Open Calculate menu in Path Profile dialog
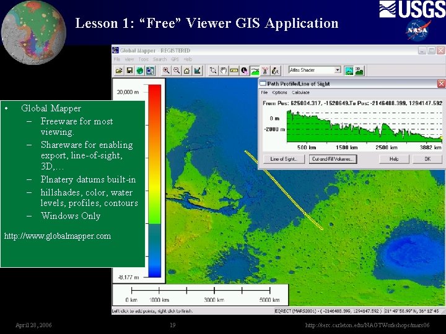 [300, 92]
